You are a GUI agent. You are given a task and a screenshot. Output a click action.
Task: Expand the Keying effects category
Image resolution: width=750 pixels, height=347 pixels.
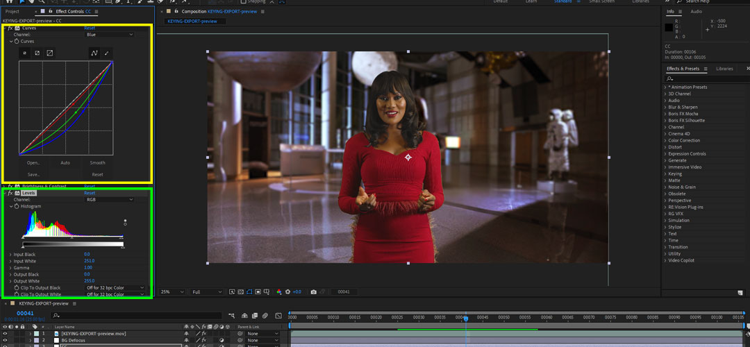click(665, 174)
